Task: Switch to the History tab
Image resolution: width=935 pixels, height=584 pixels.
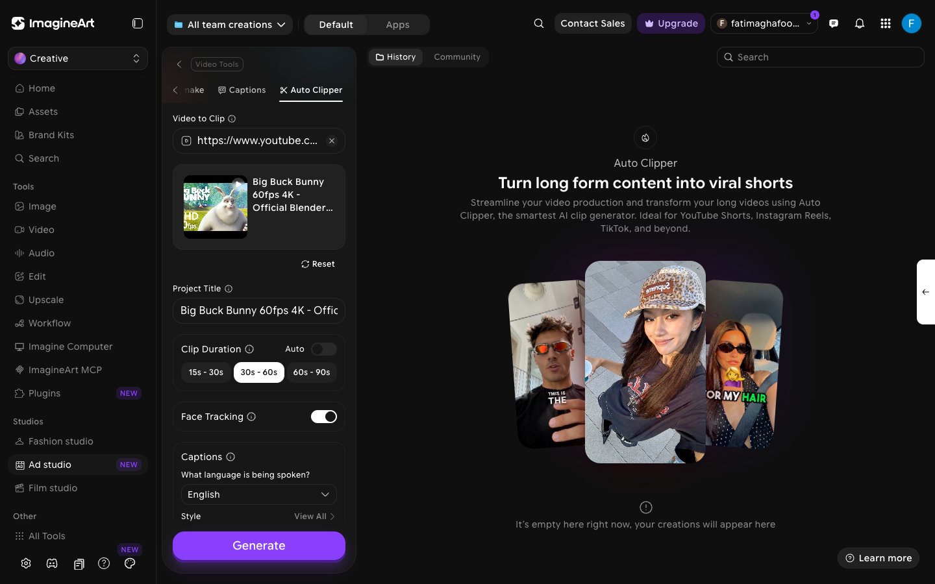Action: 396,57
